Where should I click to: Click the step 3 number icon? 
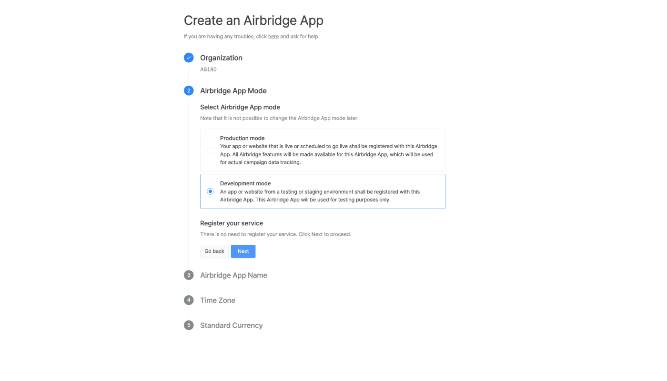click(189, 275)
